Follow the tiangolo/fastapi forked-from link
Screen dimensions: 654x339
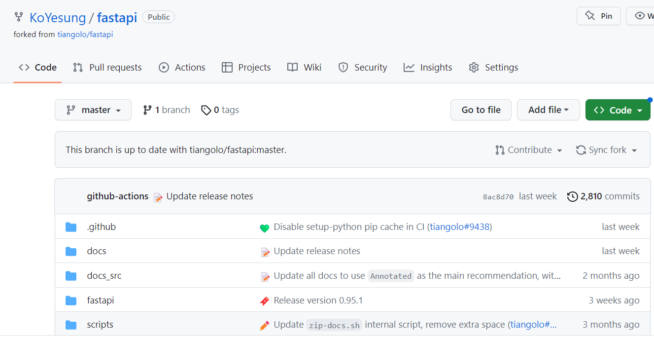tap(85, 35)
